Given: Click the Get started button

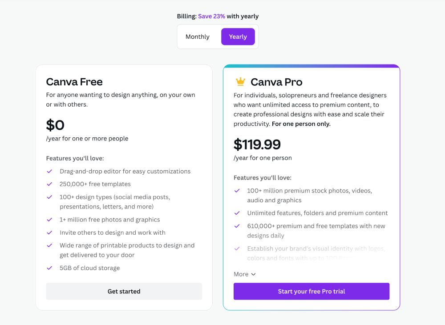Looking at the screenshot, I should coord(124,291).
